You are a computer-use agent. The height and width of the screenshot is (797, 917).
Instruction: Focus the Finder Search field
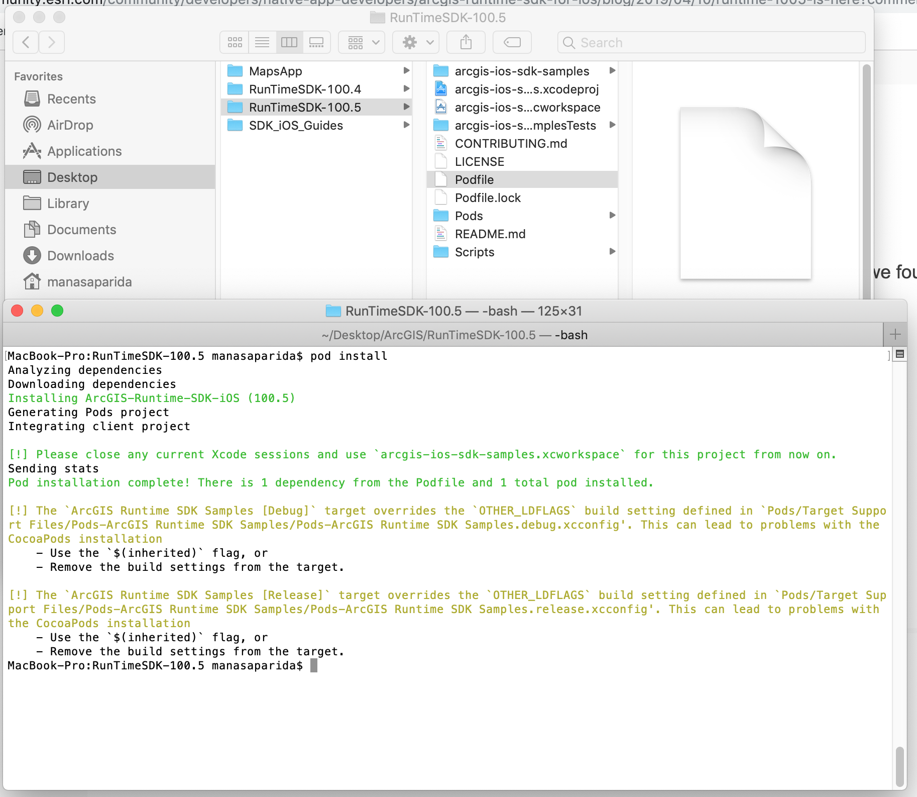[711, 42]
